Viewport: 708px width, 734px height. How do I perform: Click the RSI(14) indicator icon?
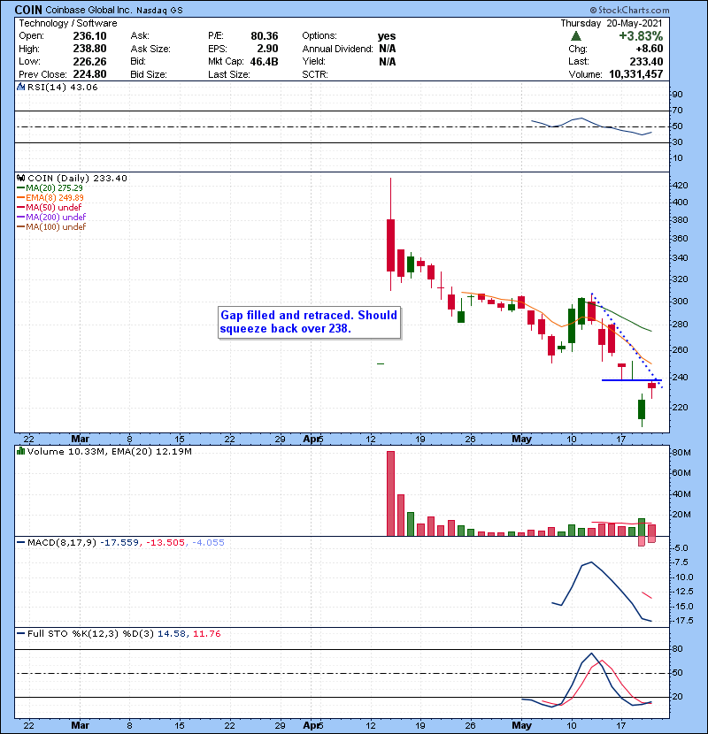pos(20,87)
